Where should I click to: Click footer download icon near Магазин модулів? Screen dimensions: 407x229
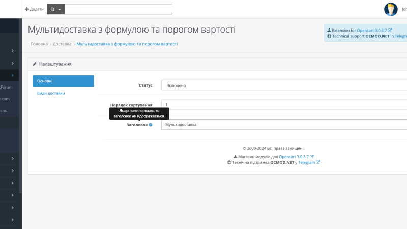pos(235,157)
